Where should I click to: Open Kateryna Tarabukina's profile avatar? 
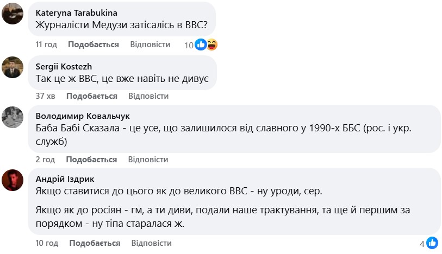[13, 14]
